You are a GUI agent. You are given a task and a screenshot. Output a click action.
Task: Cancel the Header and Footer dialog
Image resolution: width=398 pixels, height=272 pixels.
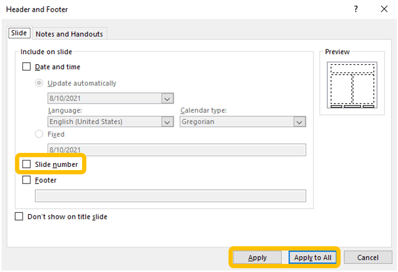367,258
